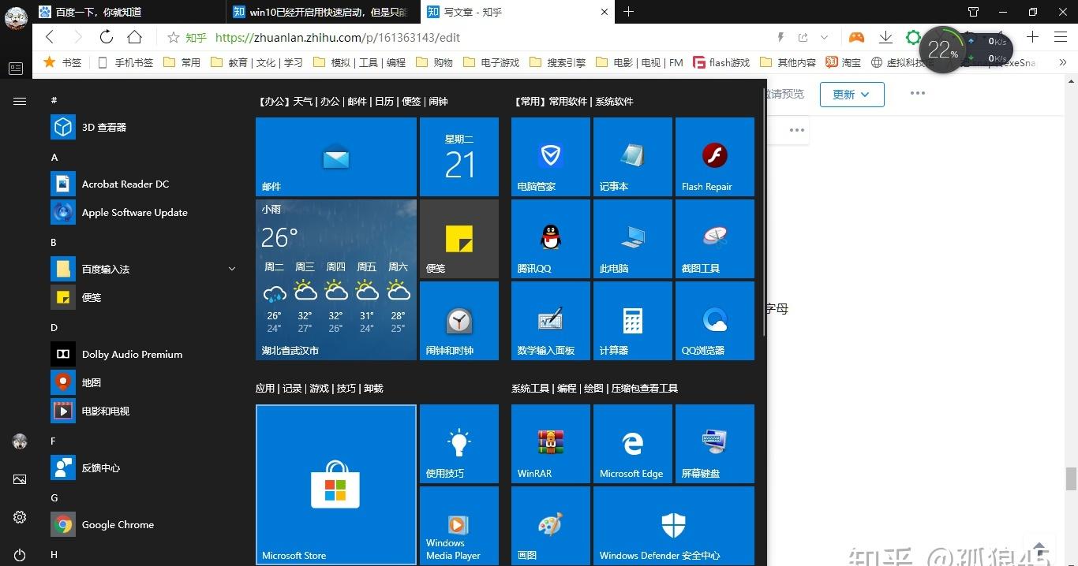Launch the Microsoft Edge tile
Image resolution: width=1078 pixels, height=566 pixels.
click(633, 444)
